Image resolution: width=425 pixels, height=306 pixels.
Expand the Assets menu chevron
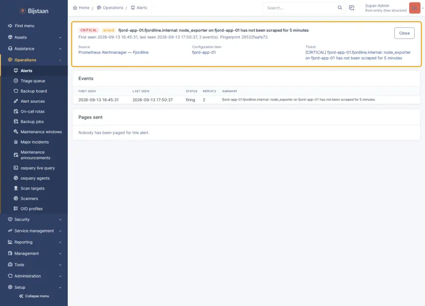[60, 38]
